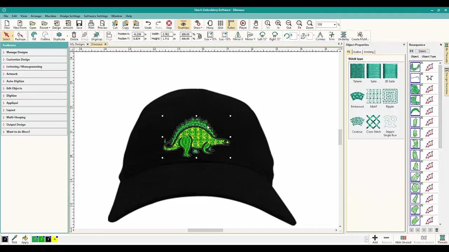Click the Trim tool icon
449x252 pixels.
[x=331, y=36]
